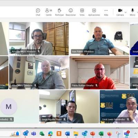Open Microsoft Edge from the taskbar
The image size is (138, 138).
click(50, 134)
